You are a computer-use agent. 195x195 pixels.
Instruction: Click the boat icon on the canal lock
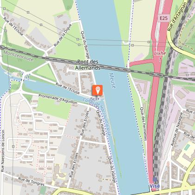tap(95, 99)
